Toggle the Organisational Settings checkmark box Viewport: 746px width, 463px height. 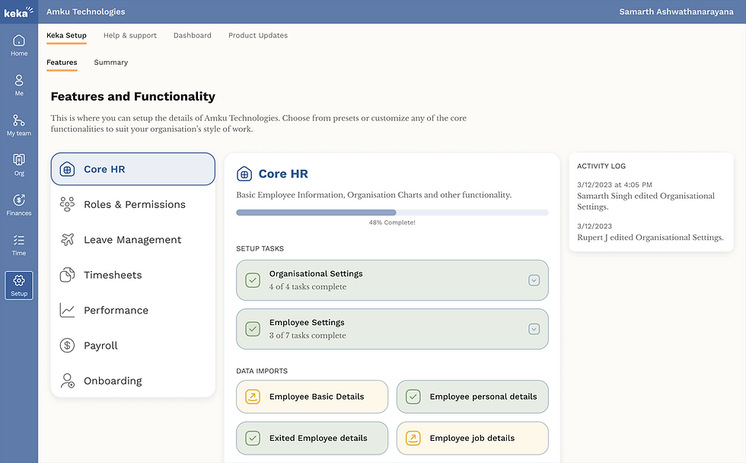(x=253, y=280)
